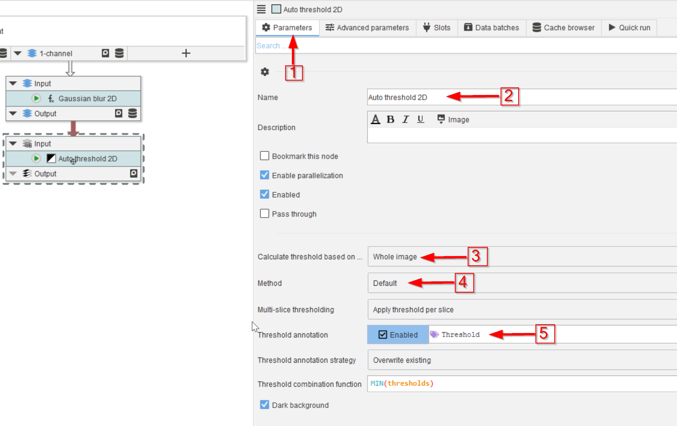The width and height of the screenshot is (677, 426).
Task: Check the Pass through option
Action: coord(265,214)
